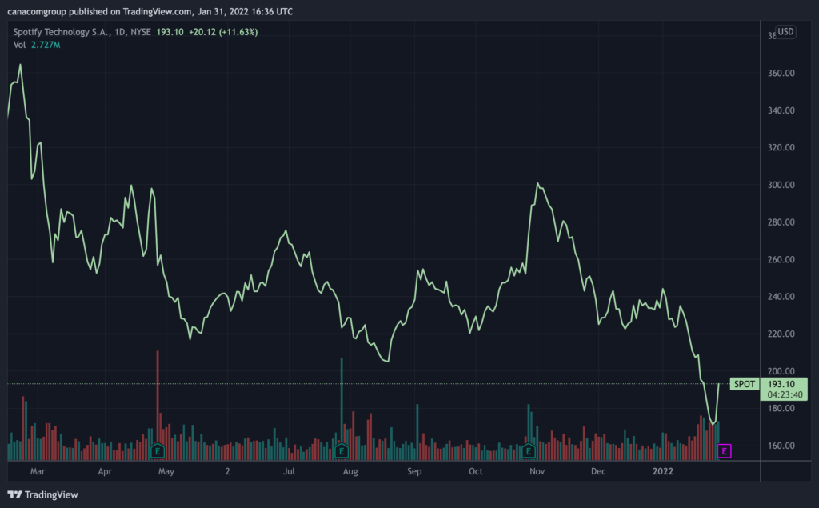Screen dimensions: 819x508
Task: Click the +20.12 (+11.63%) price change text
Action: pyautogui.click(x=223, y=32)
